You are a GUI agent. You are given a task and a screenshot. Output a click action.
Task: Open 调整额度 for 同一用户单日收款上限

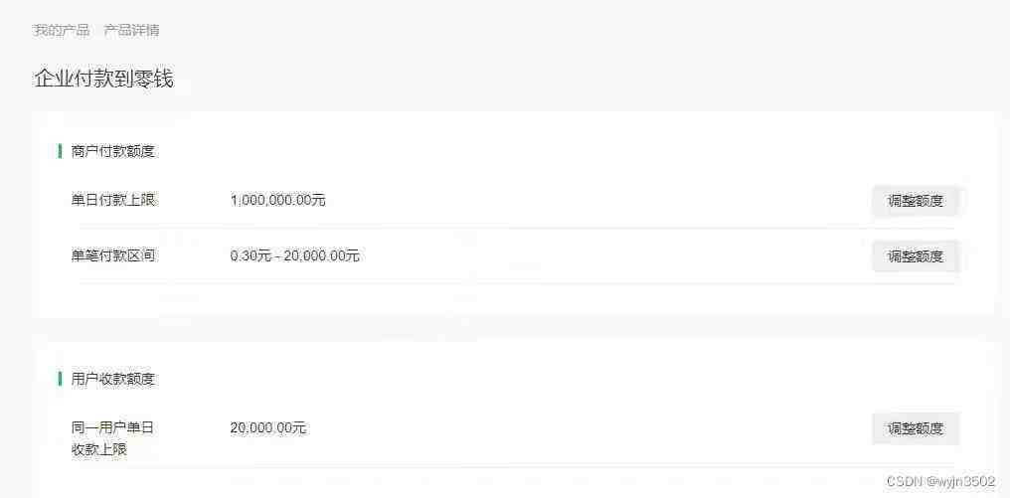click(x=915, y=428)
